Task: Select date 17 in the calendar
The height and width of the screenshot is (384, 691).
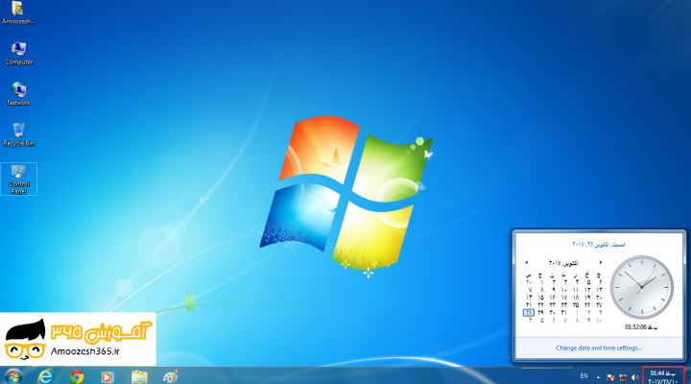Action: point(564,298)
